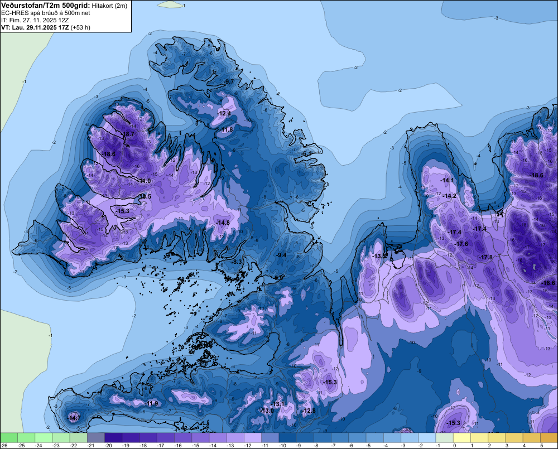
Task: Click the -11.9 temperature value
Action: click(152, 403)
